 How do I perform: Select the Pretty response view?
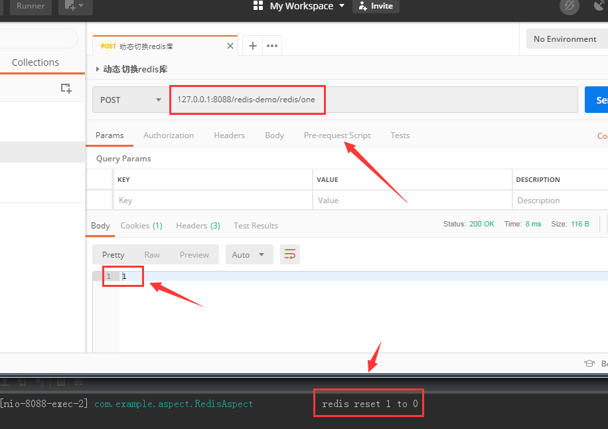coord(114,255)
